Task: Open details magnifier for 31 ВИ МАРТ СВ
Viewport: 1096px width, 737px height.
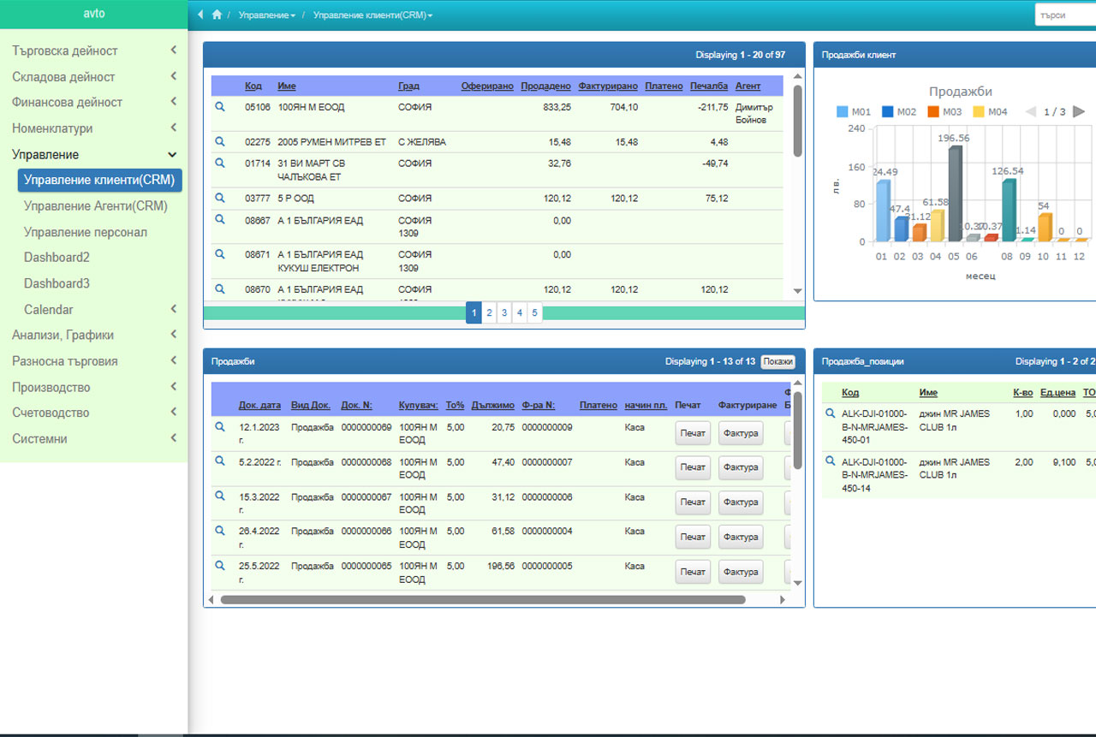Action: (x=219, y=163)
